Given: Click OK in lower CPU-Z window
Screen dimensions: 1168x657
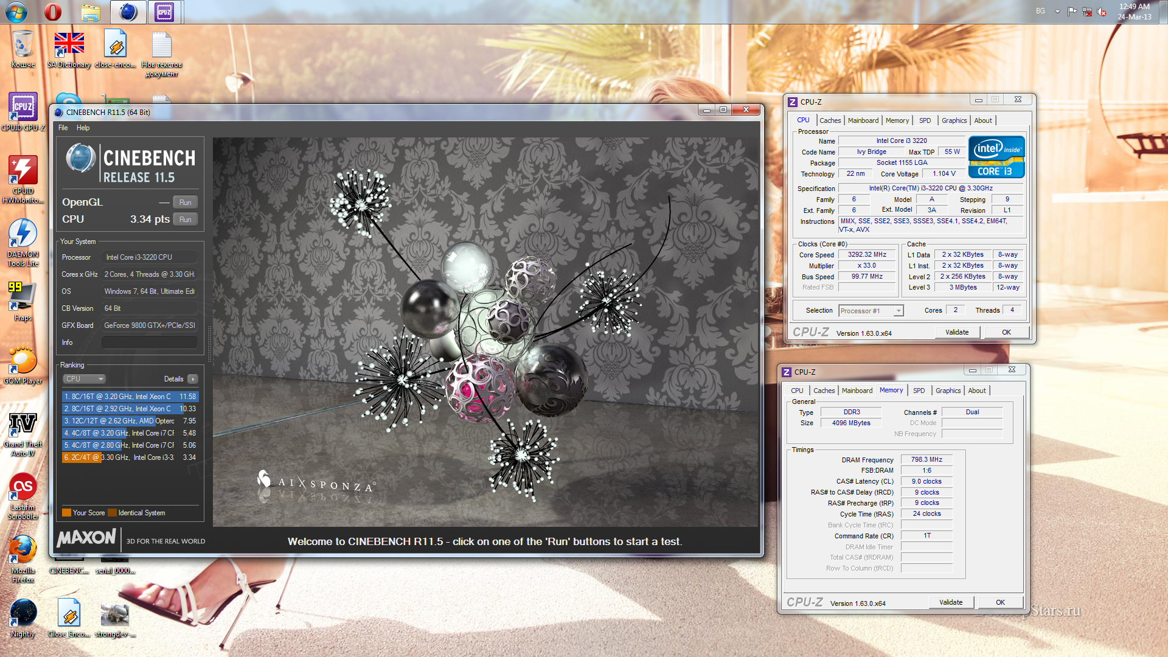Looking at the screenshot, I should [x=1000, y=602].
